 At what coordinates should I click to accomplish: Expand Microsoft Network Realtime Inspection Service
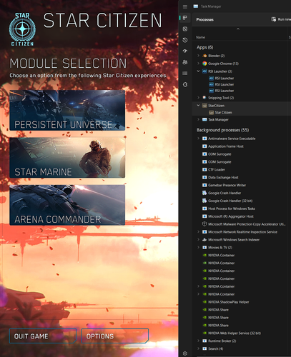(x=198, y=232)
